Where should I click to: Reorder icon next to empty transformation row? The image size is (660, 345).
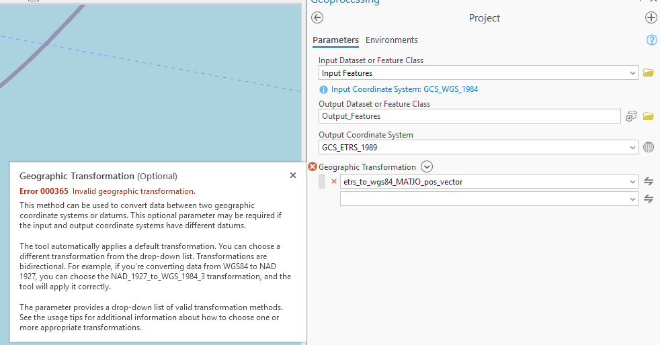[x=649, y=199]
